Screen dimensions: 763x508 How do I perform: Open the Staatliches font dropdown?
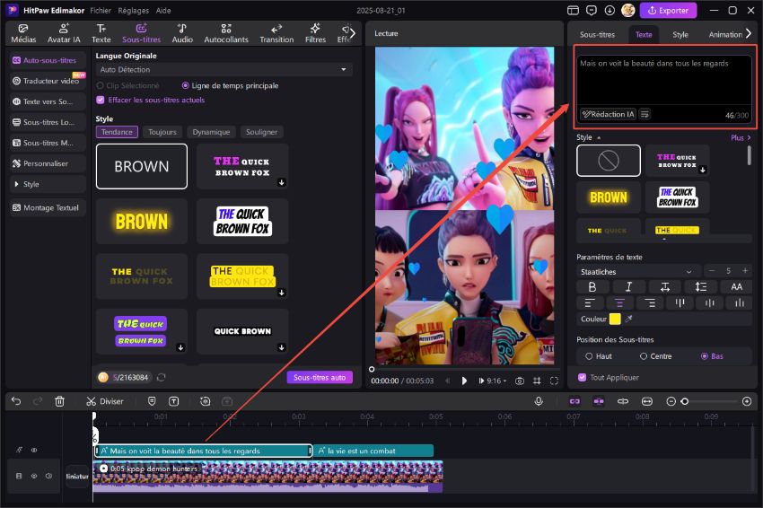[637, 272]
